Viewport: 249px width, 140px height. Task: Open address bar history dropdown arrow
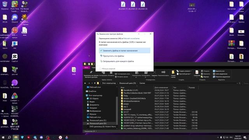click(237, 83)
